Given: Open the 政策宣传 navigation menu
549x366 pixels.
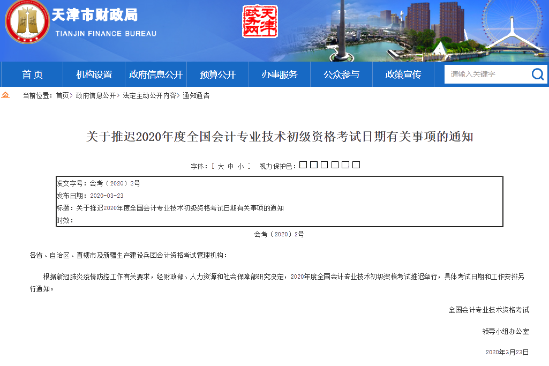Looking at the screenshot, I should 403,74.
